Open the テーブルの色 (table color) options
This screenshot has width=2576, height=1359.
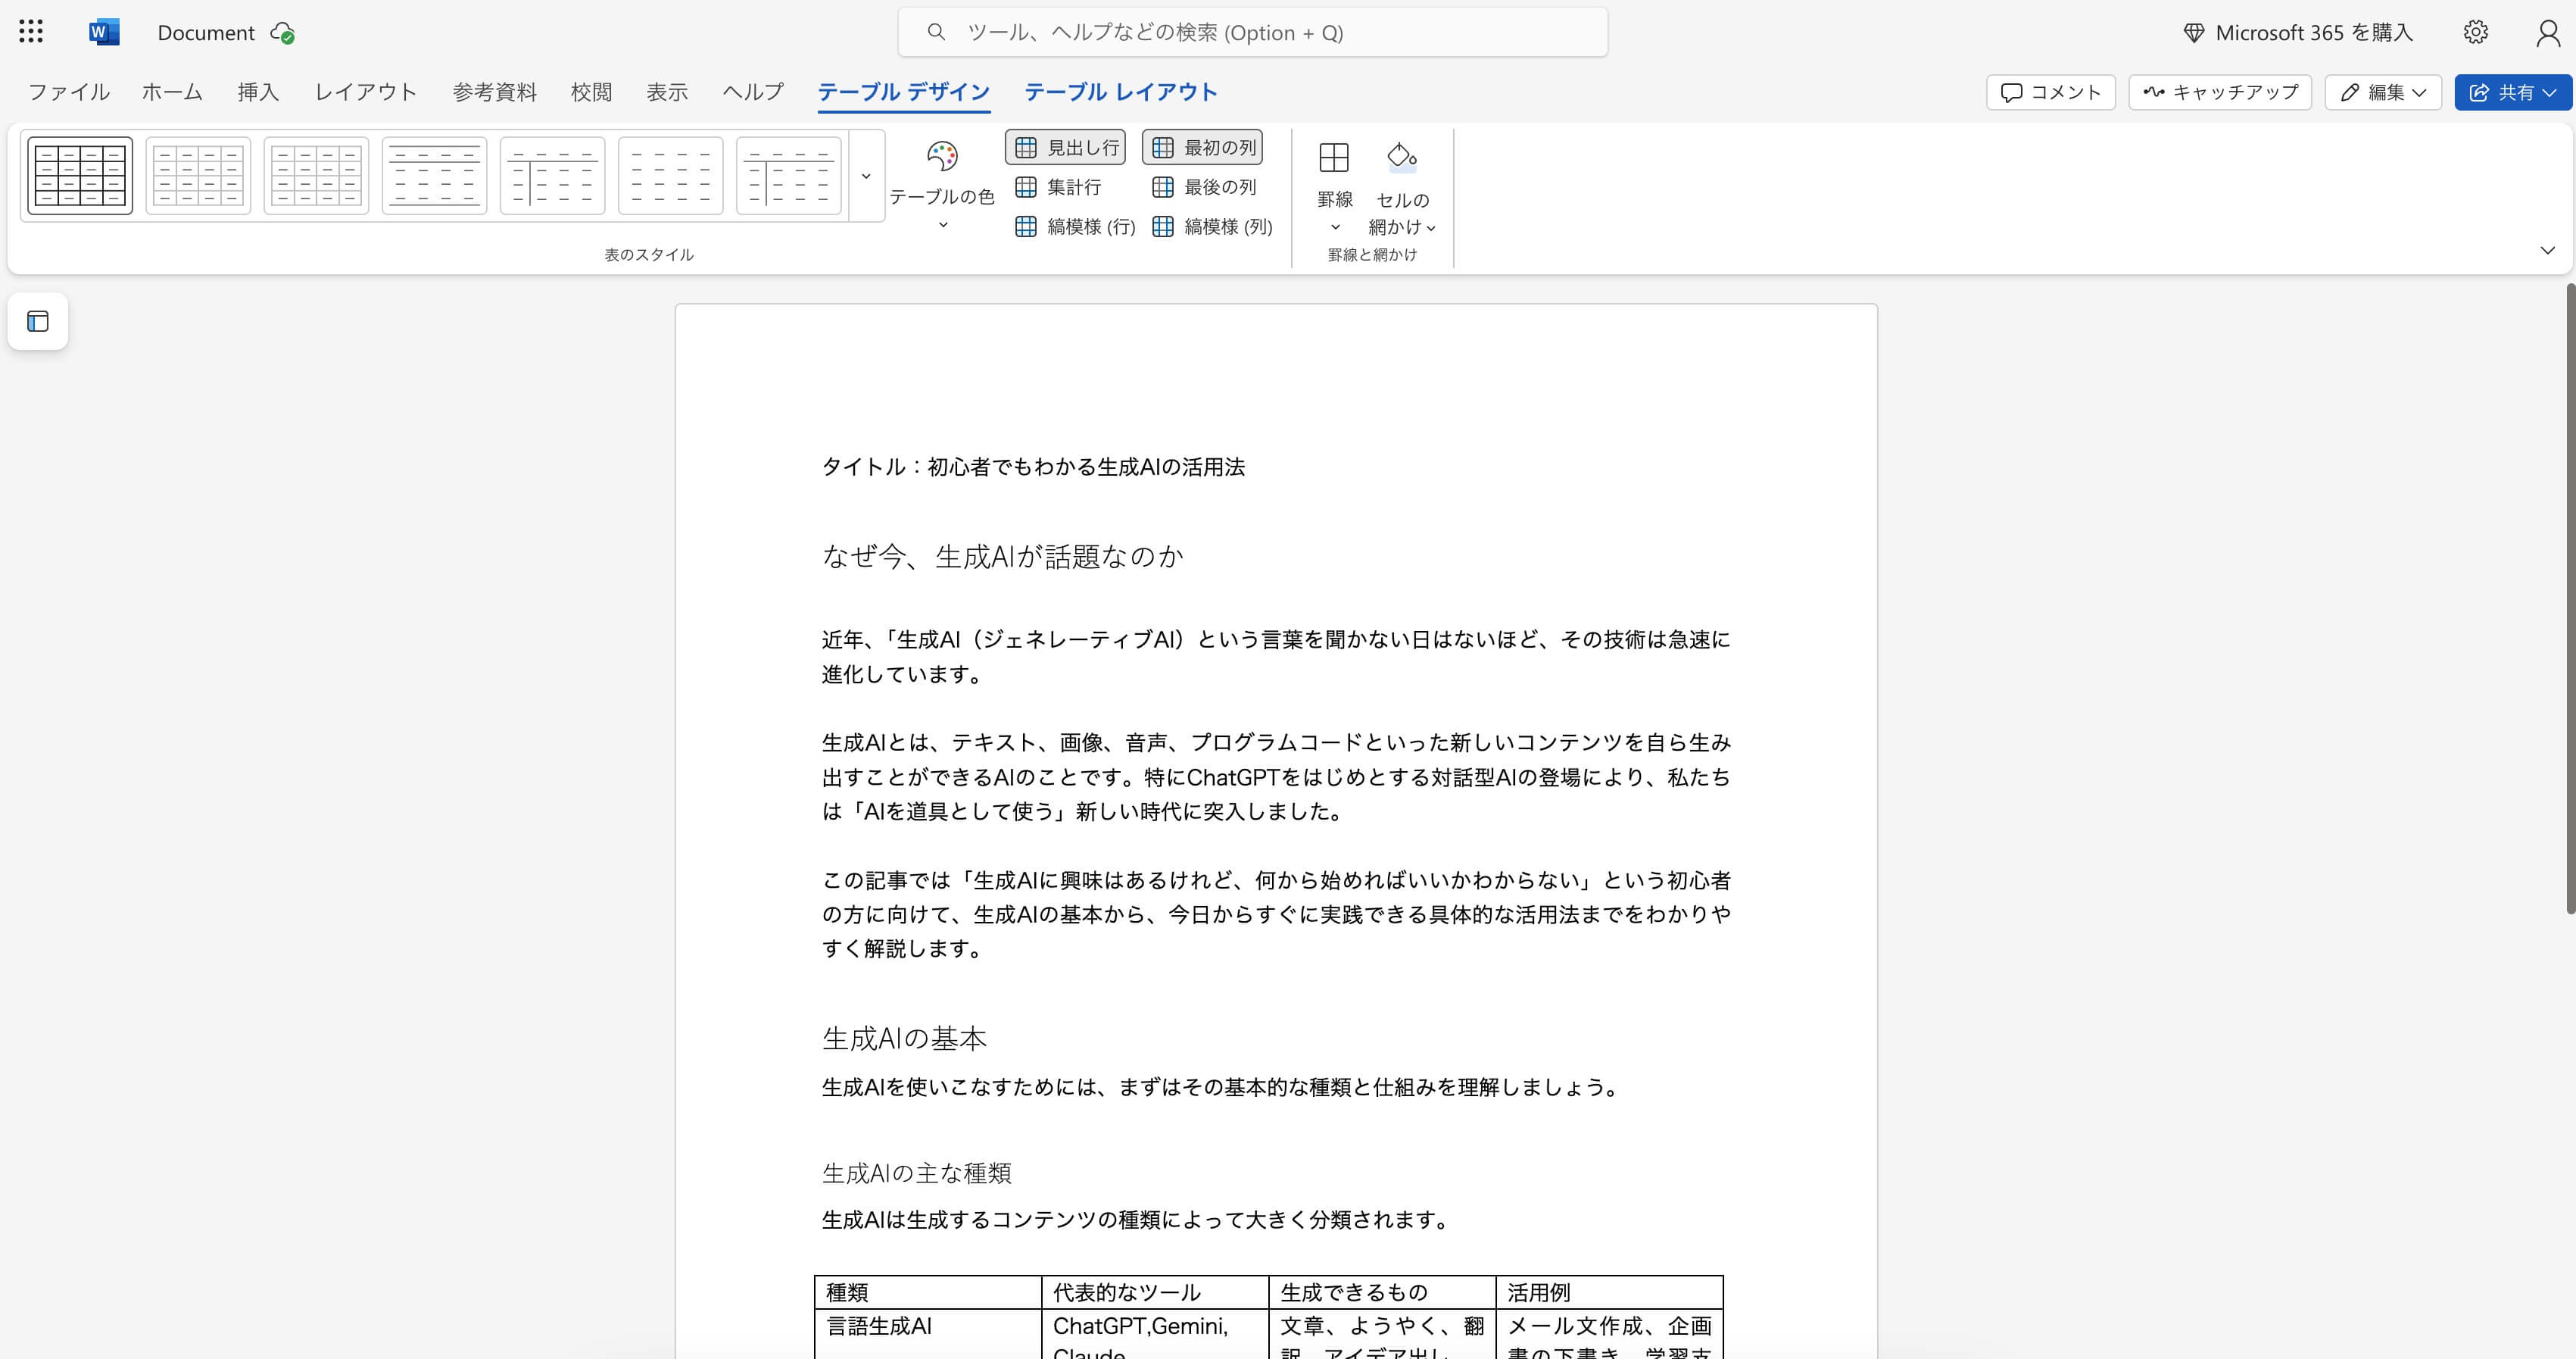click(x=941, y=185)
